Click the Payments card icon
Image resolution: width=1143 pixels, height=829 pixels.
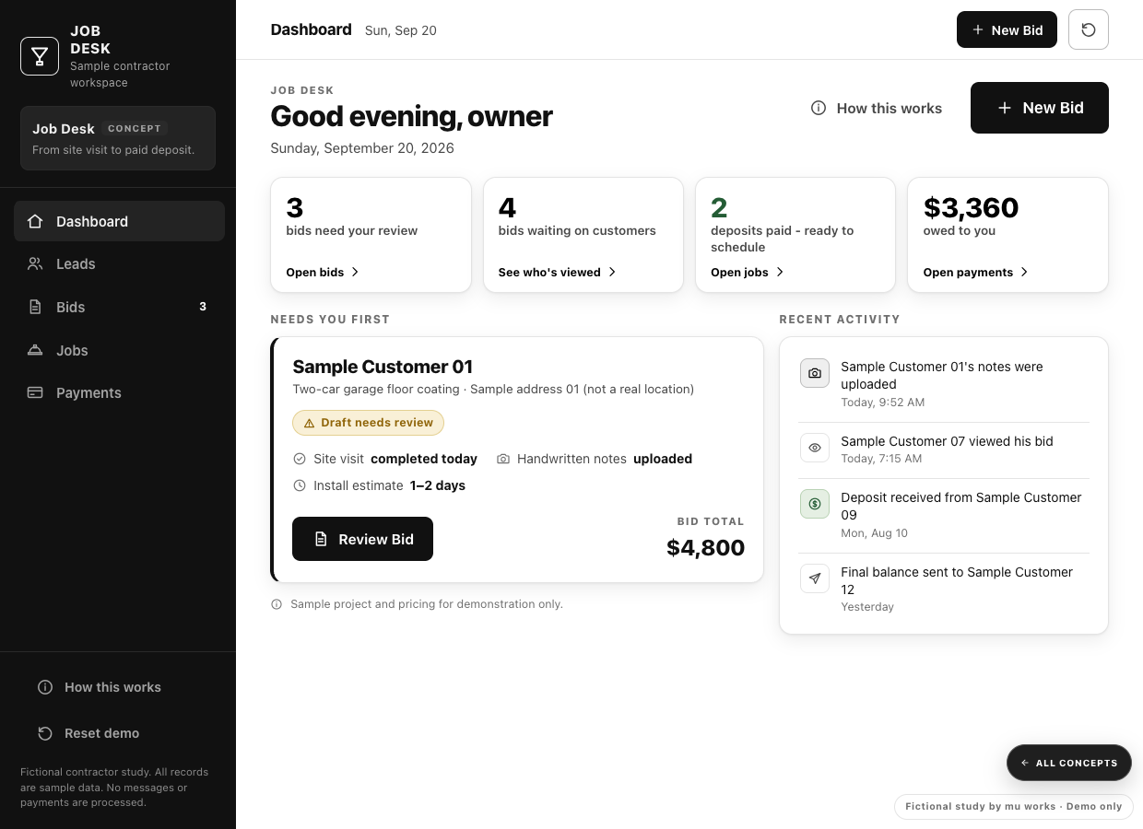point(35,392)
